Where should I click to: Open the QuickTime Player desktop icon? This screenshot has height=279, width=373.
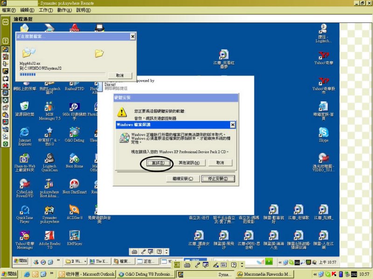pos(25,214)
